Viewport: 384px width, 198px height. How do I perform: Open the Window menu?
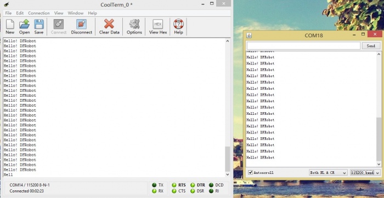[x=76, y=13]
